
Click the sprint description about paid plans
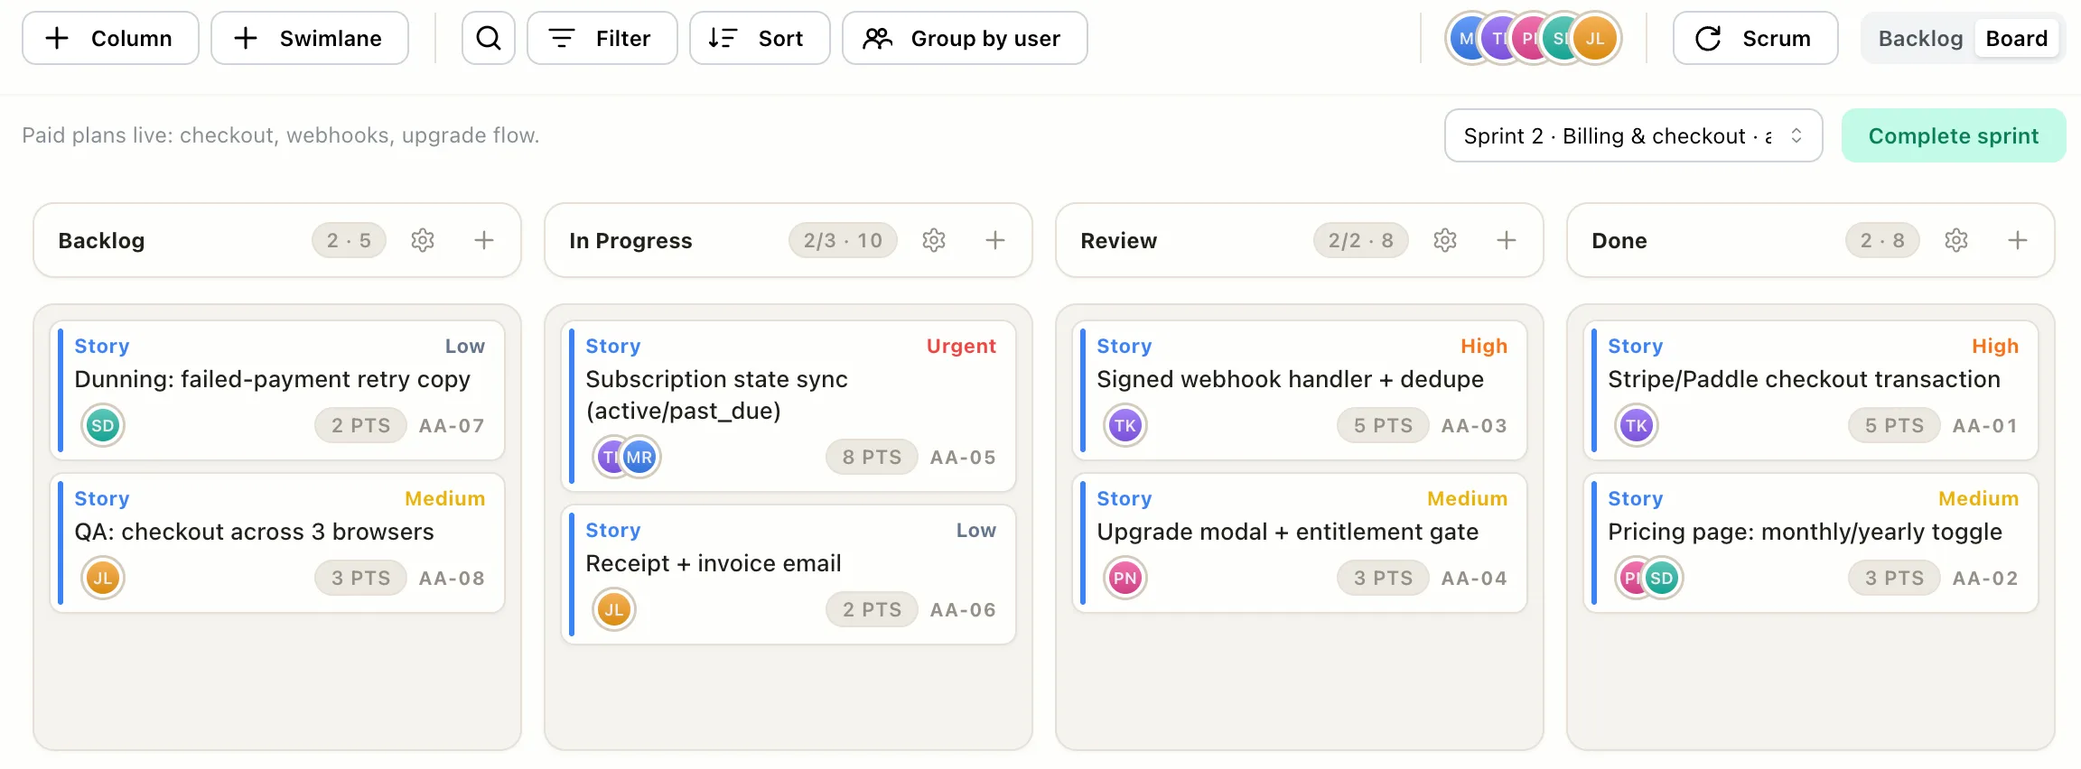(x=280, y=135)
